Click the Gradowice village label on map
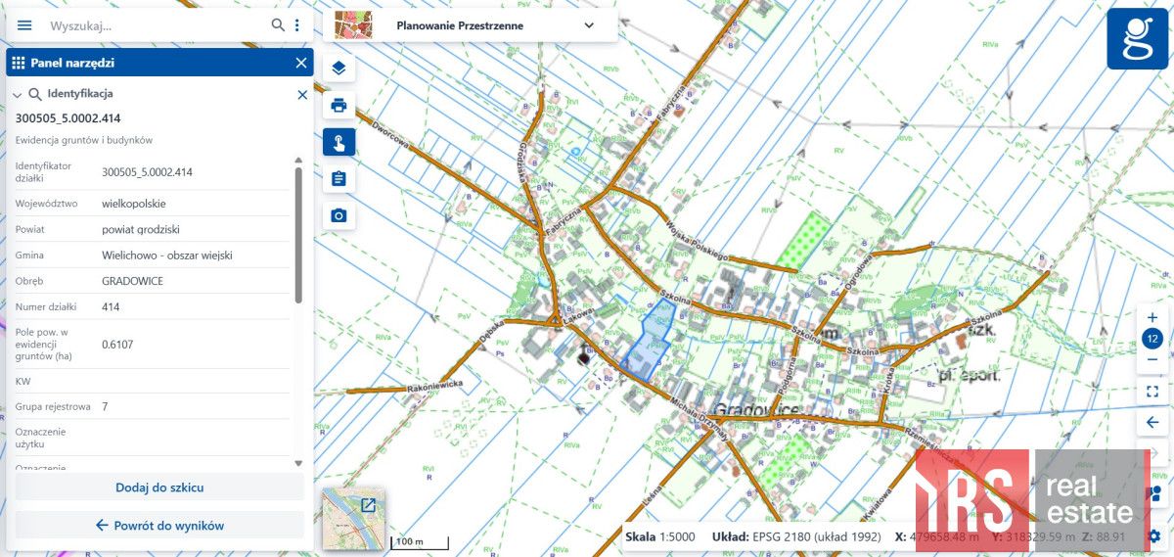1174x557 pixels. click(x=756, y=409)
